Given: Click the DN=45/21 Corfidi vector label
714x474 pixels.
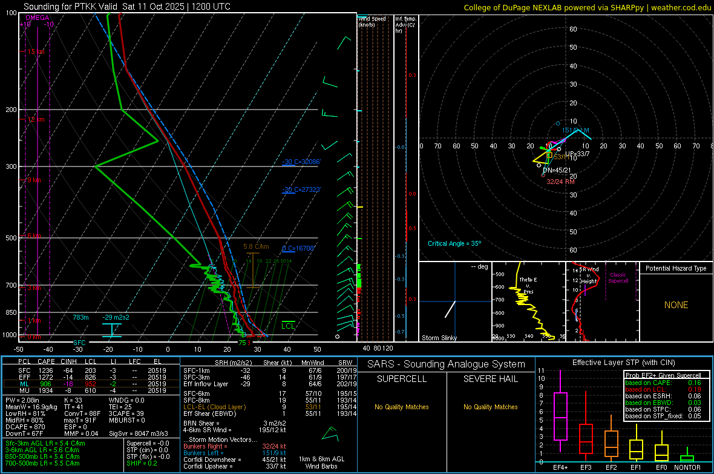Looking at the screenshot, I should click(557, 170).
